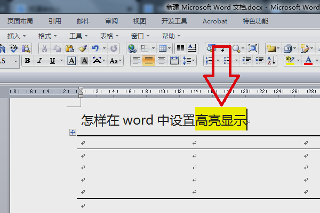
Task: Toggle italic formatting
Action: pos(40,61)
